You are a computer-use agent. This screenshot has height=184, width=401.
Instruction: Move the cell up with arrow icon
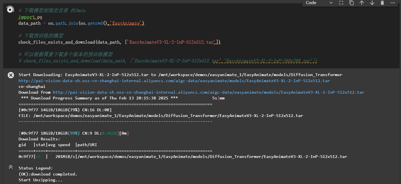(361, 3)
